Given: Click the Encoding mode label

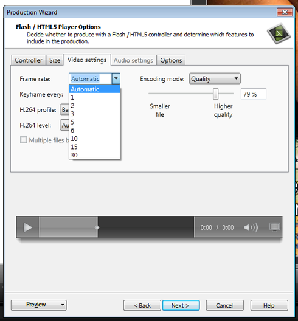Looking at the screenshot, I should (x=162, y=79).
